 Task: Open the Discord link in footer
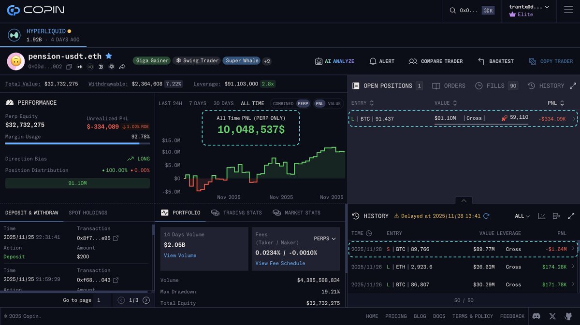(536, 316)
